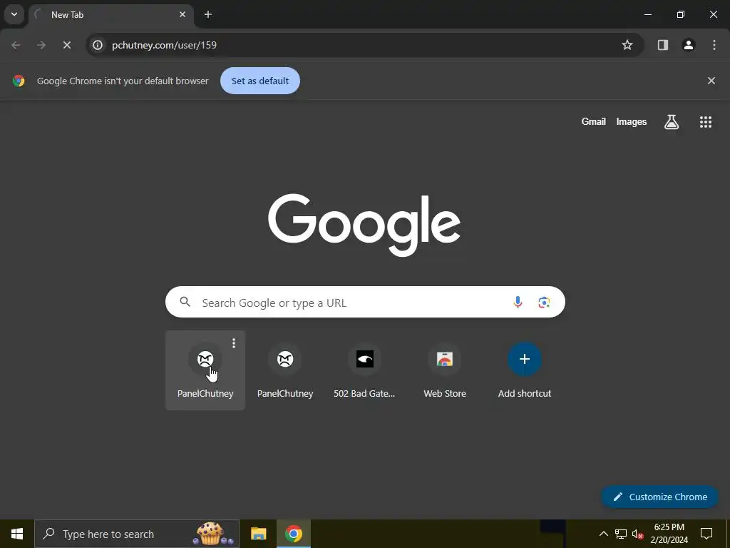Click muted volume tray icon
This screenshot has height=548, width=730.
(637, 534)
